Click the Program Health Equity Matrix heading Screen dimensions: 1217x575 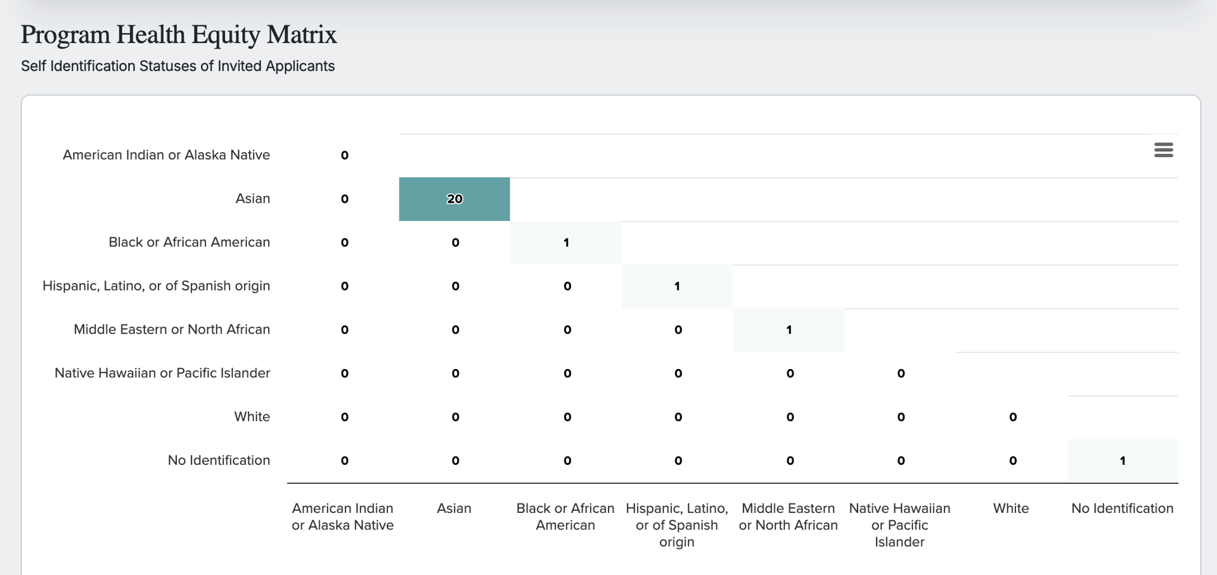click(179, 35)
